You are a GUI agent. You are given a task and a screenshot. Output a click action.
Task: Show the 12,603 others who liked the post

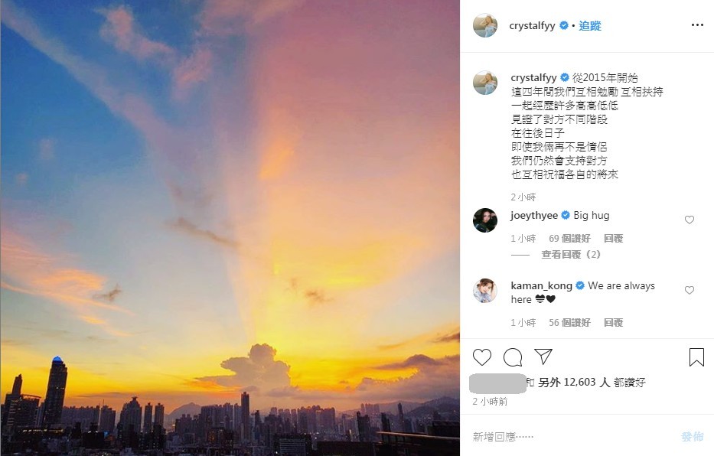point(592,383)
